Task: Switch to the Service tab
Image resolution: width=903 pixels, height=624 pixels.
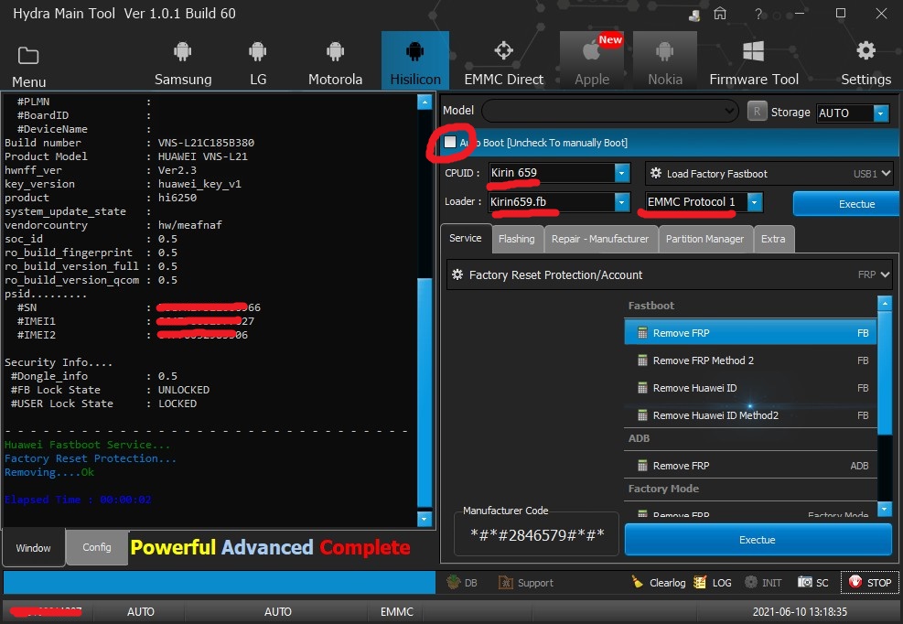Action: pyautogui.click(x=466, y=239)
